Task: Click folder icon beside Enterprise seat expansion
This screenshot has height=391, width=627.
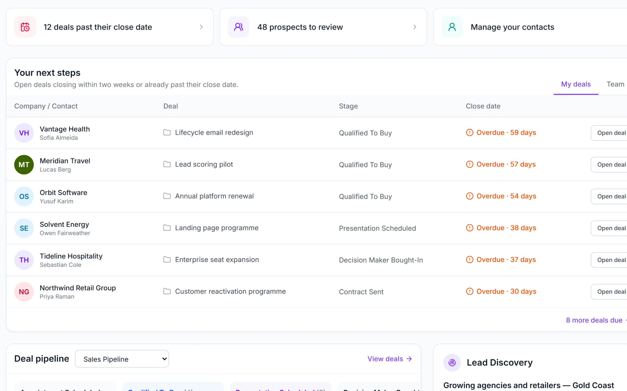Action: pos(167,260)
